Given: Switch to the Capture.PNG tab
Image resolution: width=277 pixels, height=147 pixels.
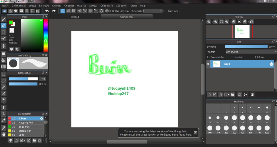Looking at the screenshot, I should pos(127,16).
